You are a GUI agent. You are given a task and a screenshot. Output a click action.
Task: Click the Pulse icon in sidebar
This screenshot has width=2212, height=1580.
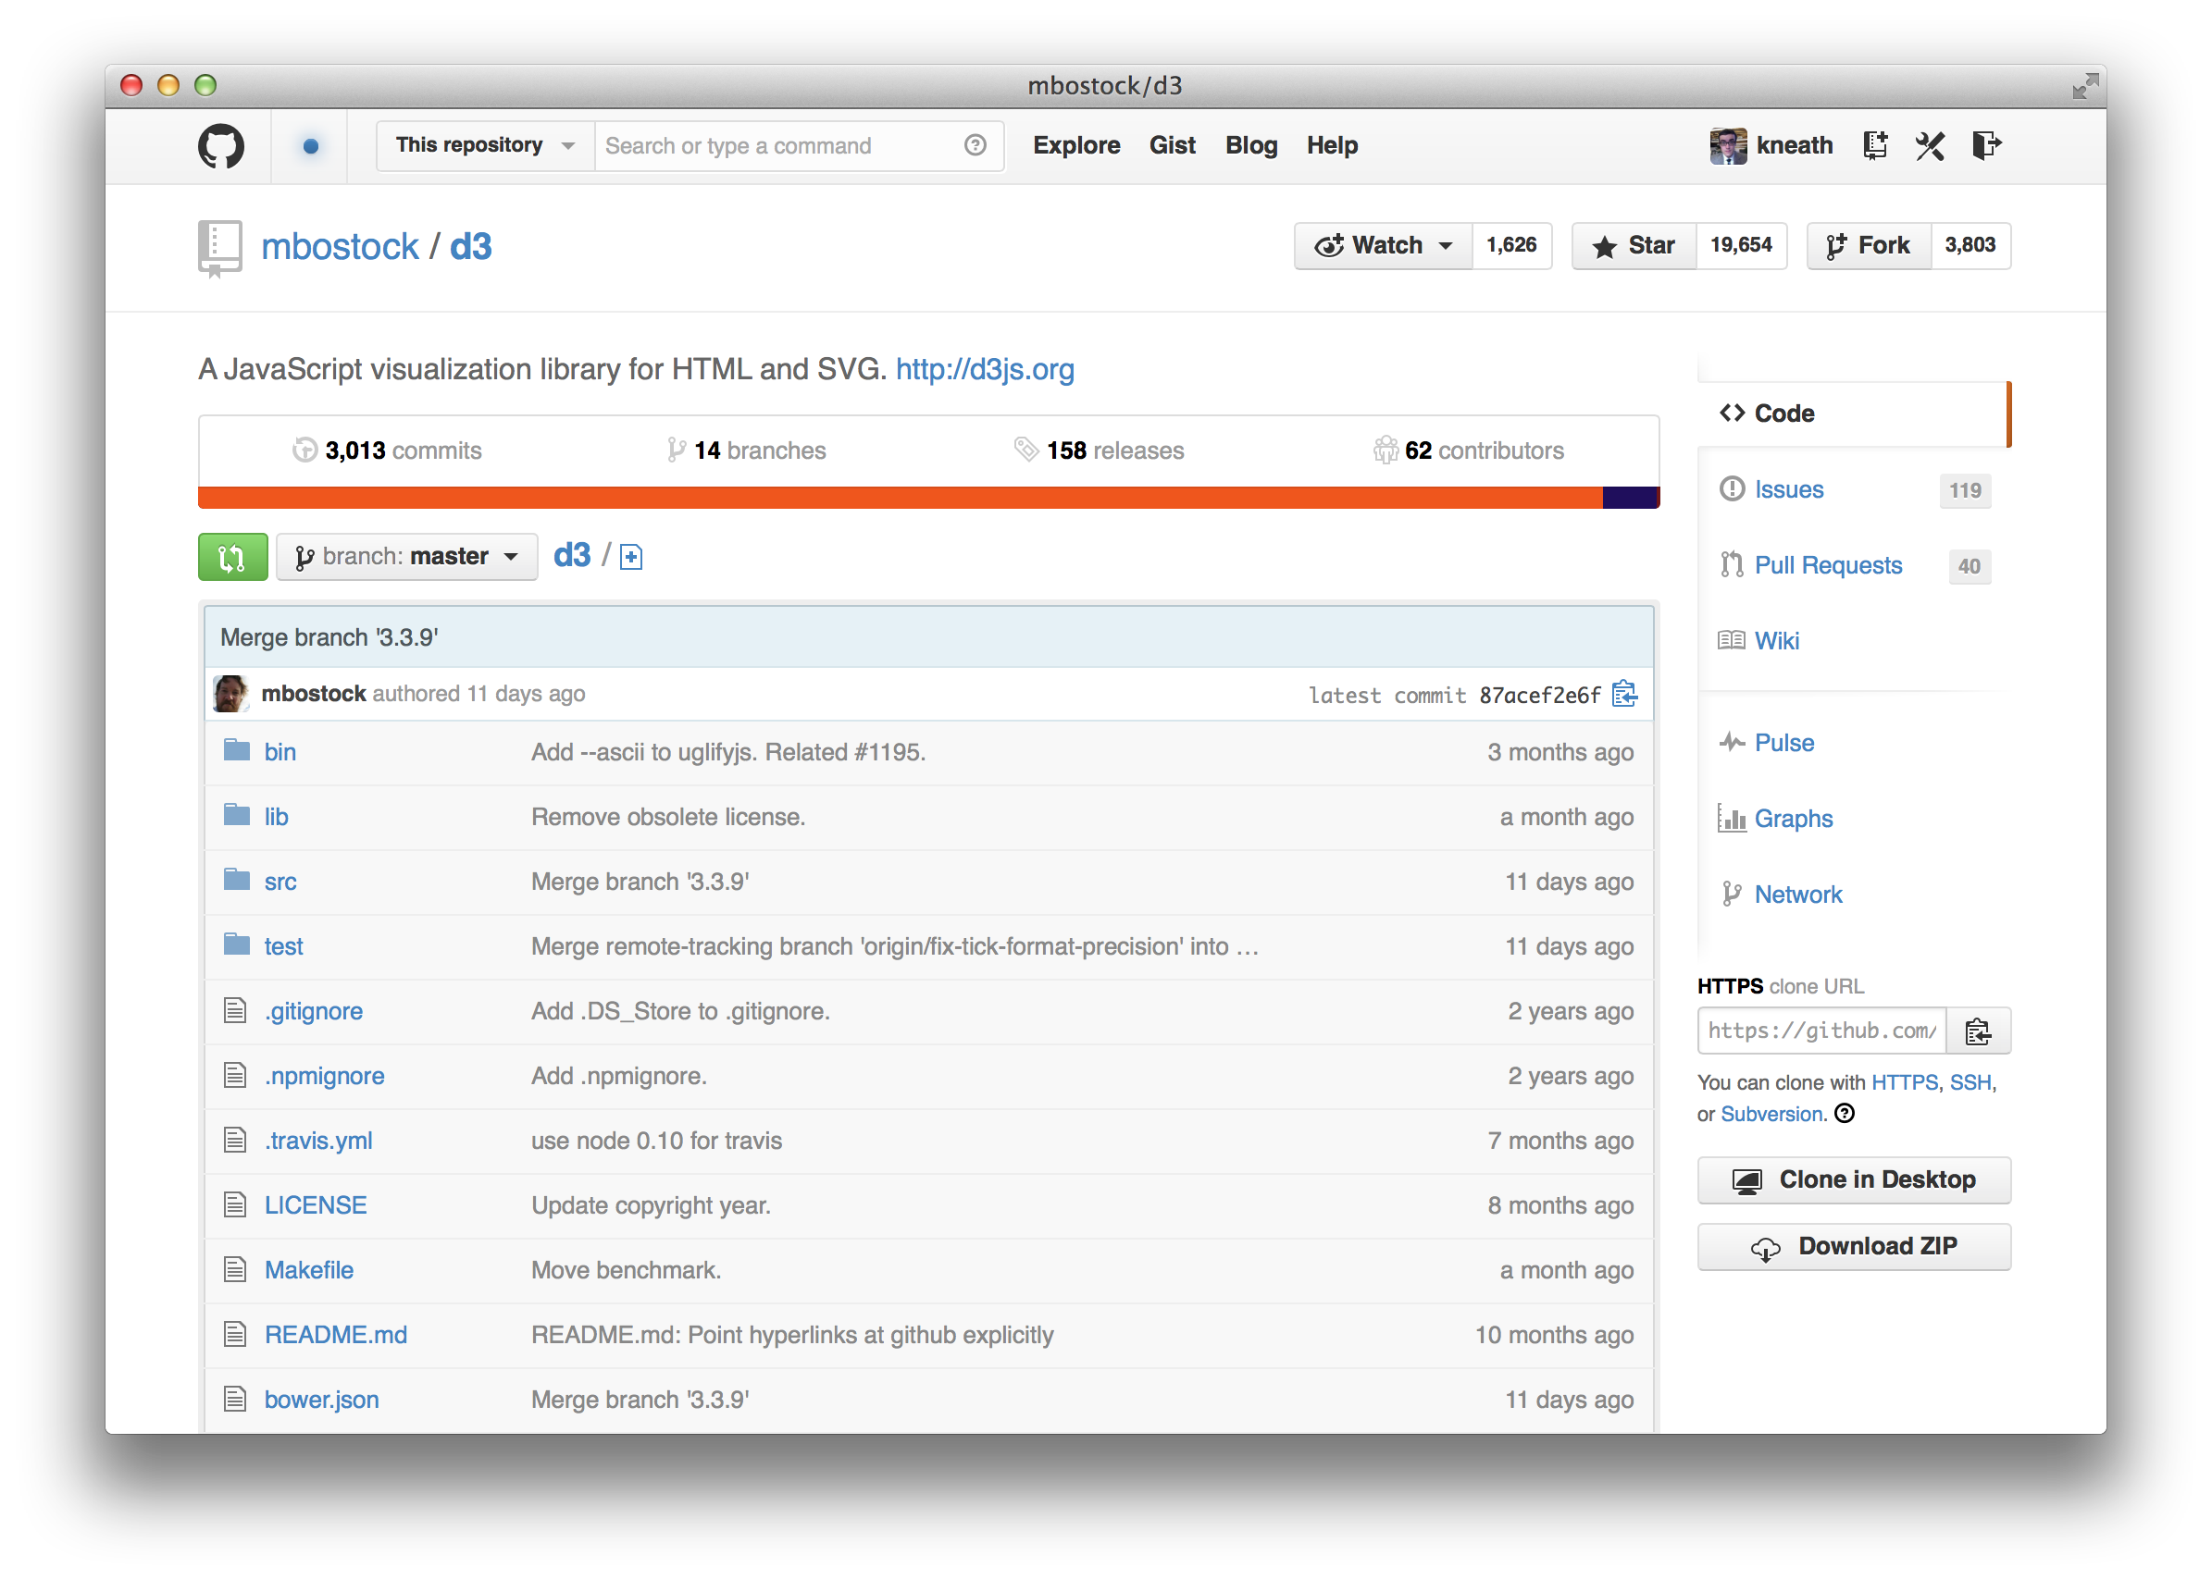1732,742
